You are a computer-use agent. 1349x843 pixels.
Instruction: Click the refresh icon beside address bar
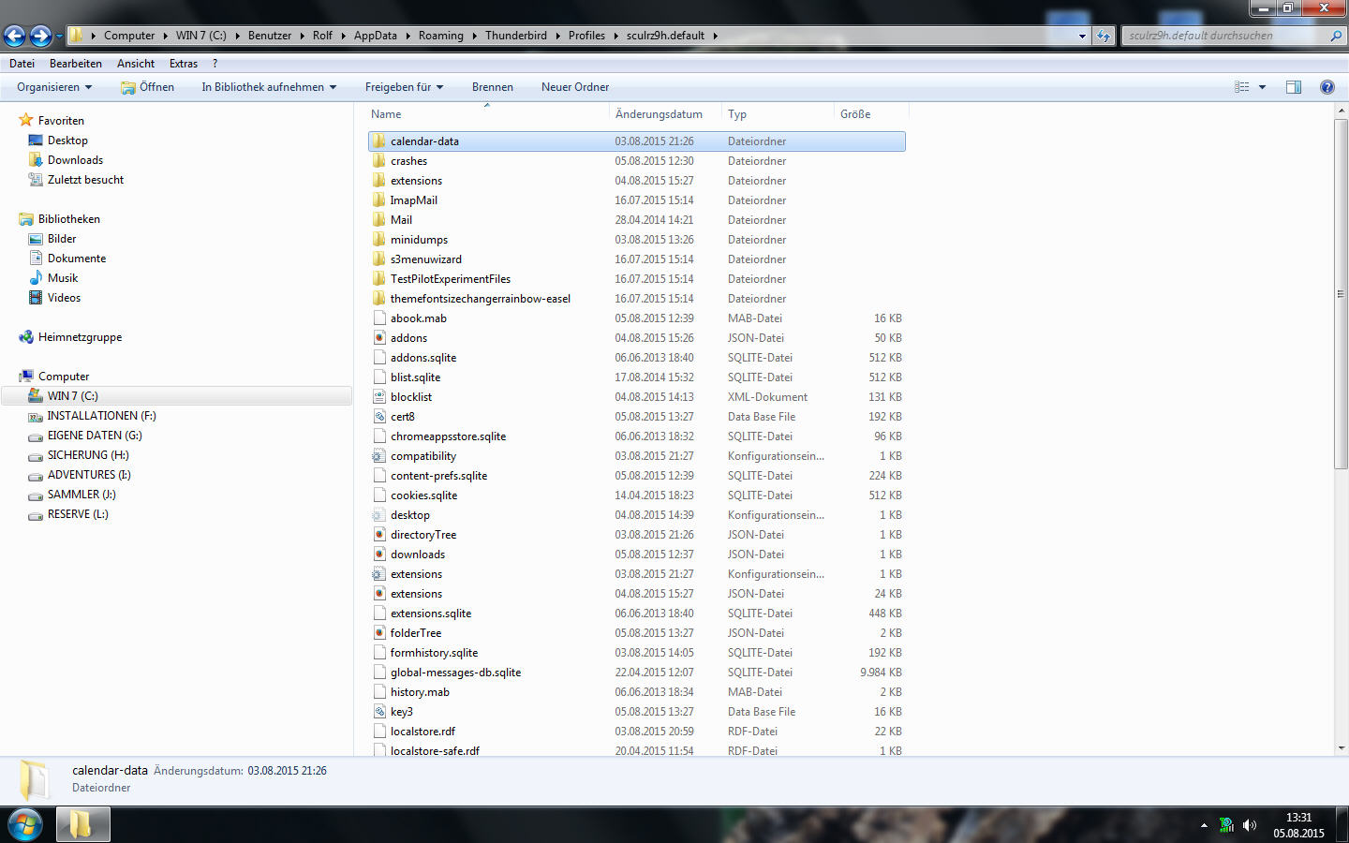point(1104,36)
